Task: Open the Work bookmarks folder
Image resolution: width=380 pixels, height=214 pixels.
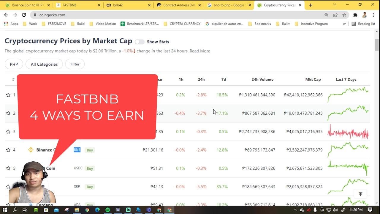Action: tap(30, 24)
